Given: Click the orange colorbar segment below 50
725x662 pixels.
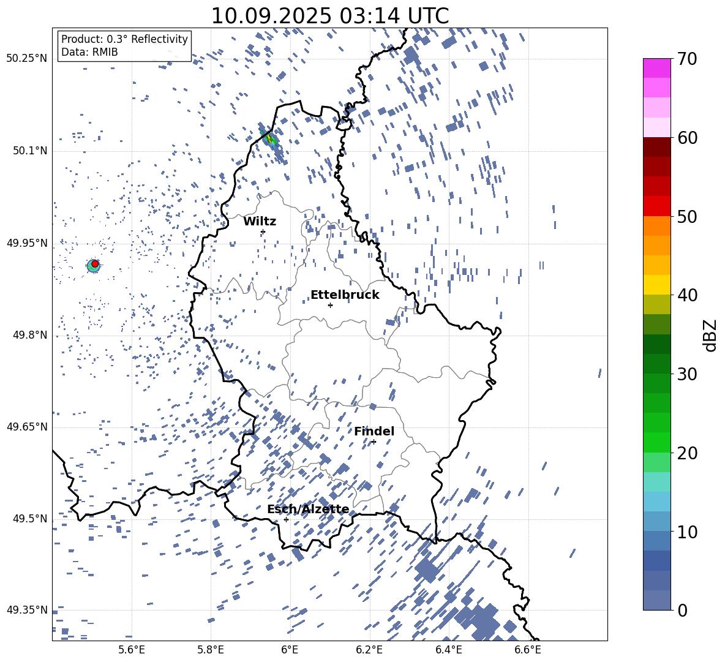Looking at the screenshot, I should point(656,225).
